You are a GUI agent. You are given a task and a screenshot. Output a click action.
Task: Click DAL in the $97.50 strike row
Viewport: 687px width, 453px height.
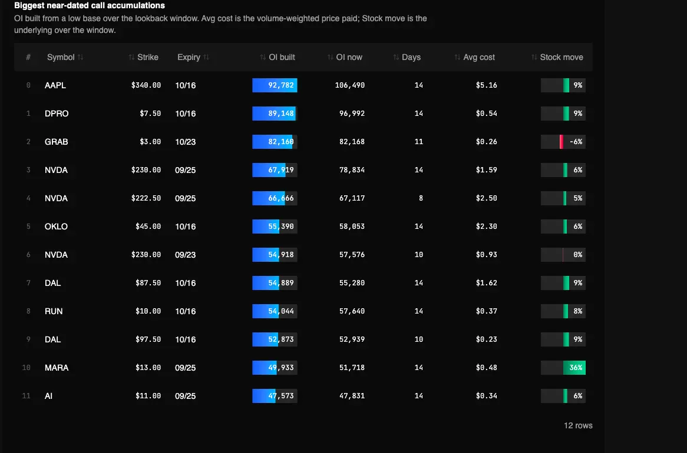click(x=52, y=339)
